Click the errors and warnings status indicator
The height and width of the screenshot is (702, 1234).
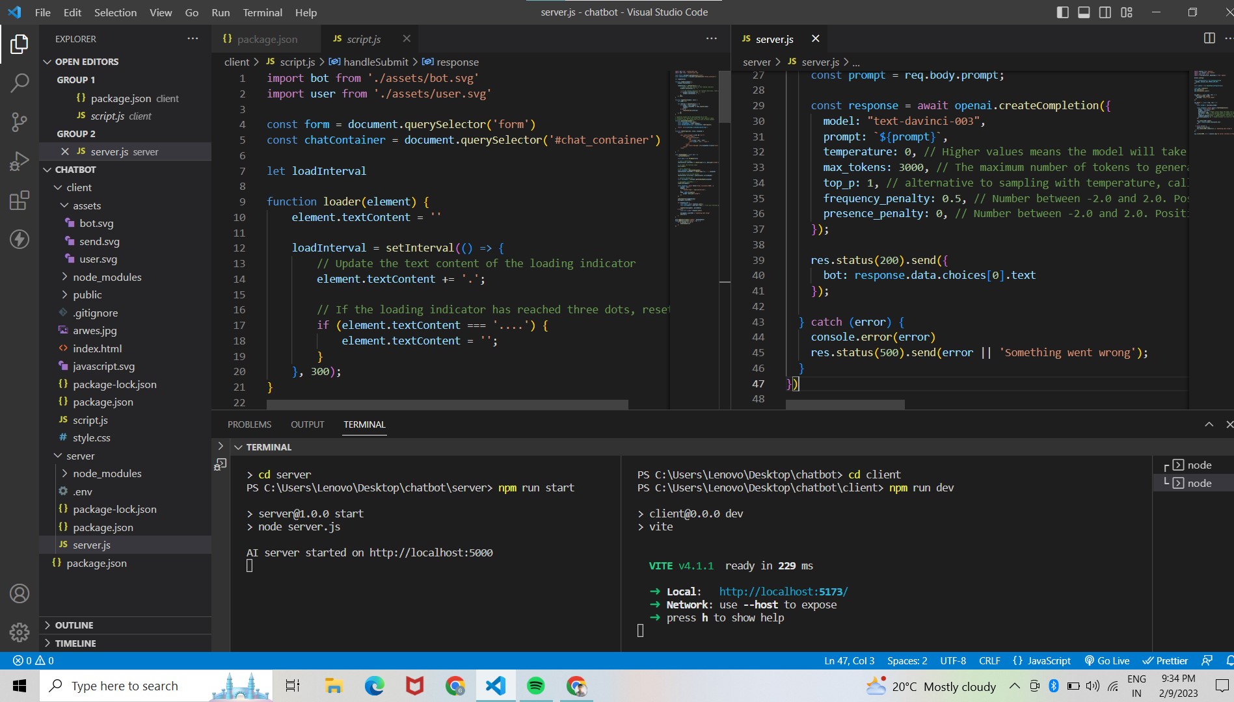tap(33, 660)
